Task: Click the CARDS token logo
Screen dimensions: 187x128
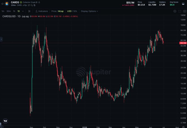Action: [7, 4]
